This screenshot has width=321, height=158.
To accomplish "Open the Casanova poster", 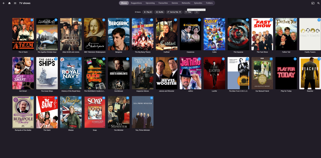I will tap(190, 34).
